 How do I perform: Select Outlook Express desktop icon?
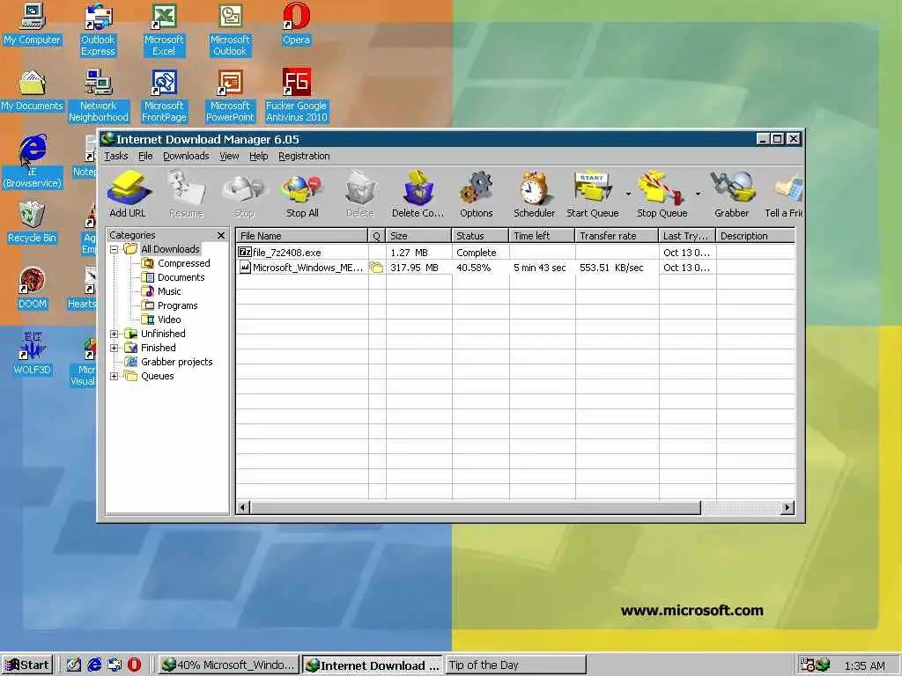coord(98,30)
